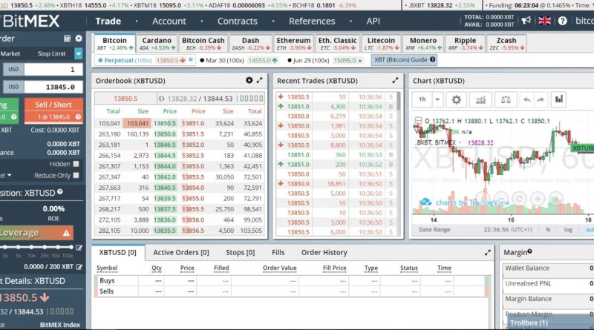Screen dimensions: 594x330
Task: Open XBT Guide help icon
Action: [x=433, y=59]
